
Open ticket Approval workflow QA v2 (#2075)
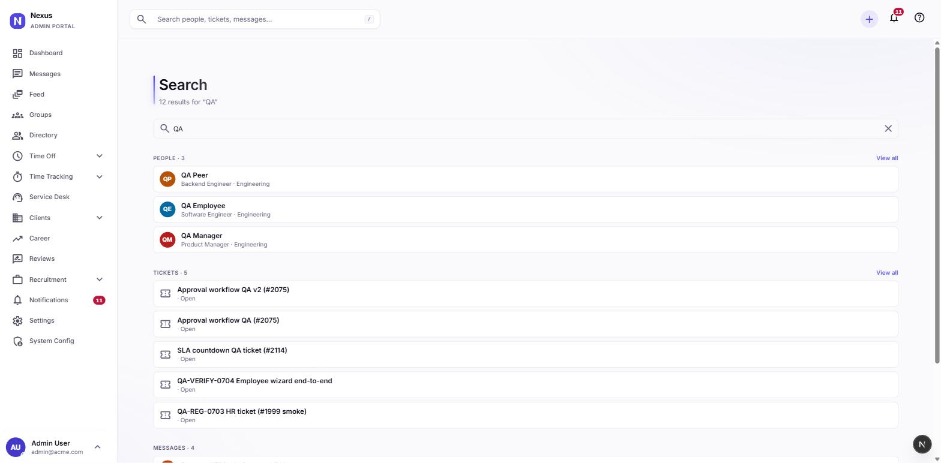pos(526,294)
